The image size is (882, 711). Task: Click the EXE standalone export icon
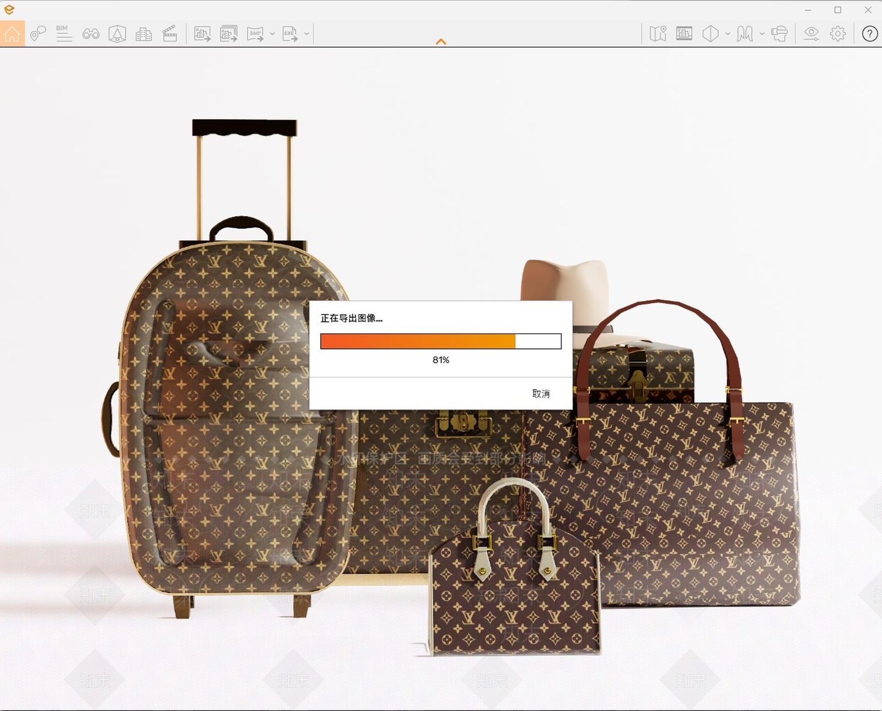(x=290, y=34)
